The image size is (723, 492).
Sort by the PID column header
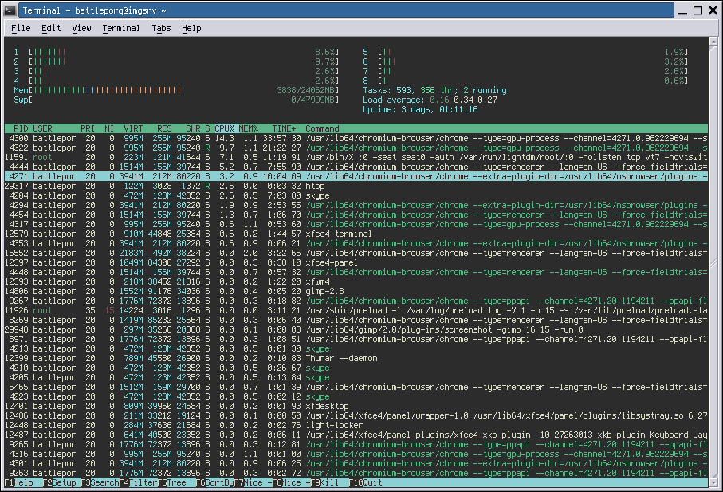[x=21, y=128]
